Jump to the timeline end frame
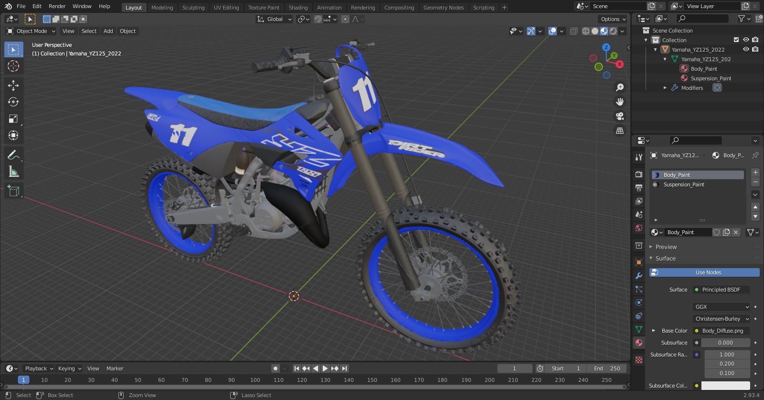 click(x=345, y=368)
